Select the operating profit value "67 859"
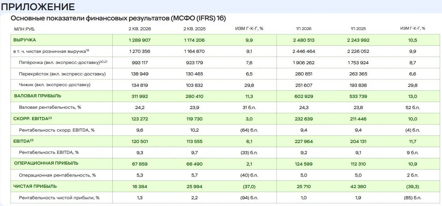This screenshot has width=442, height=206. pos(140,164)
